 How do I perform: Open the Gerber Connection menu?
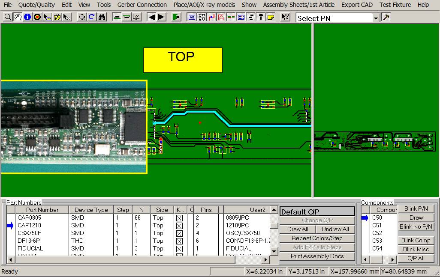(142, 5)
